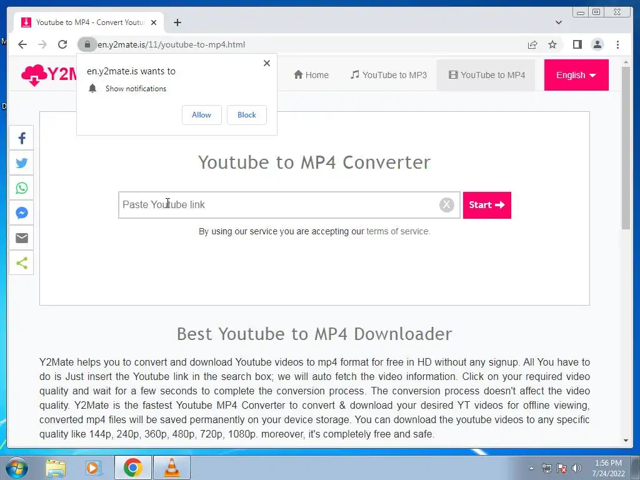The width and height of the screenshot is (640, 480).
Task: Allow notifications from en.y2mate.is
Action: point(202,115)
